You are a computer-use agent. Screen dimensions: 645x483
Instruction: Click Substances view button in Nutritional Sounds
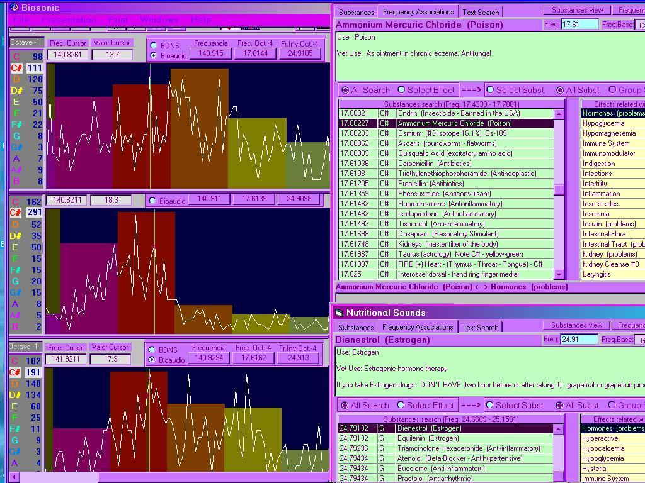coord(576,325)
